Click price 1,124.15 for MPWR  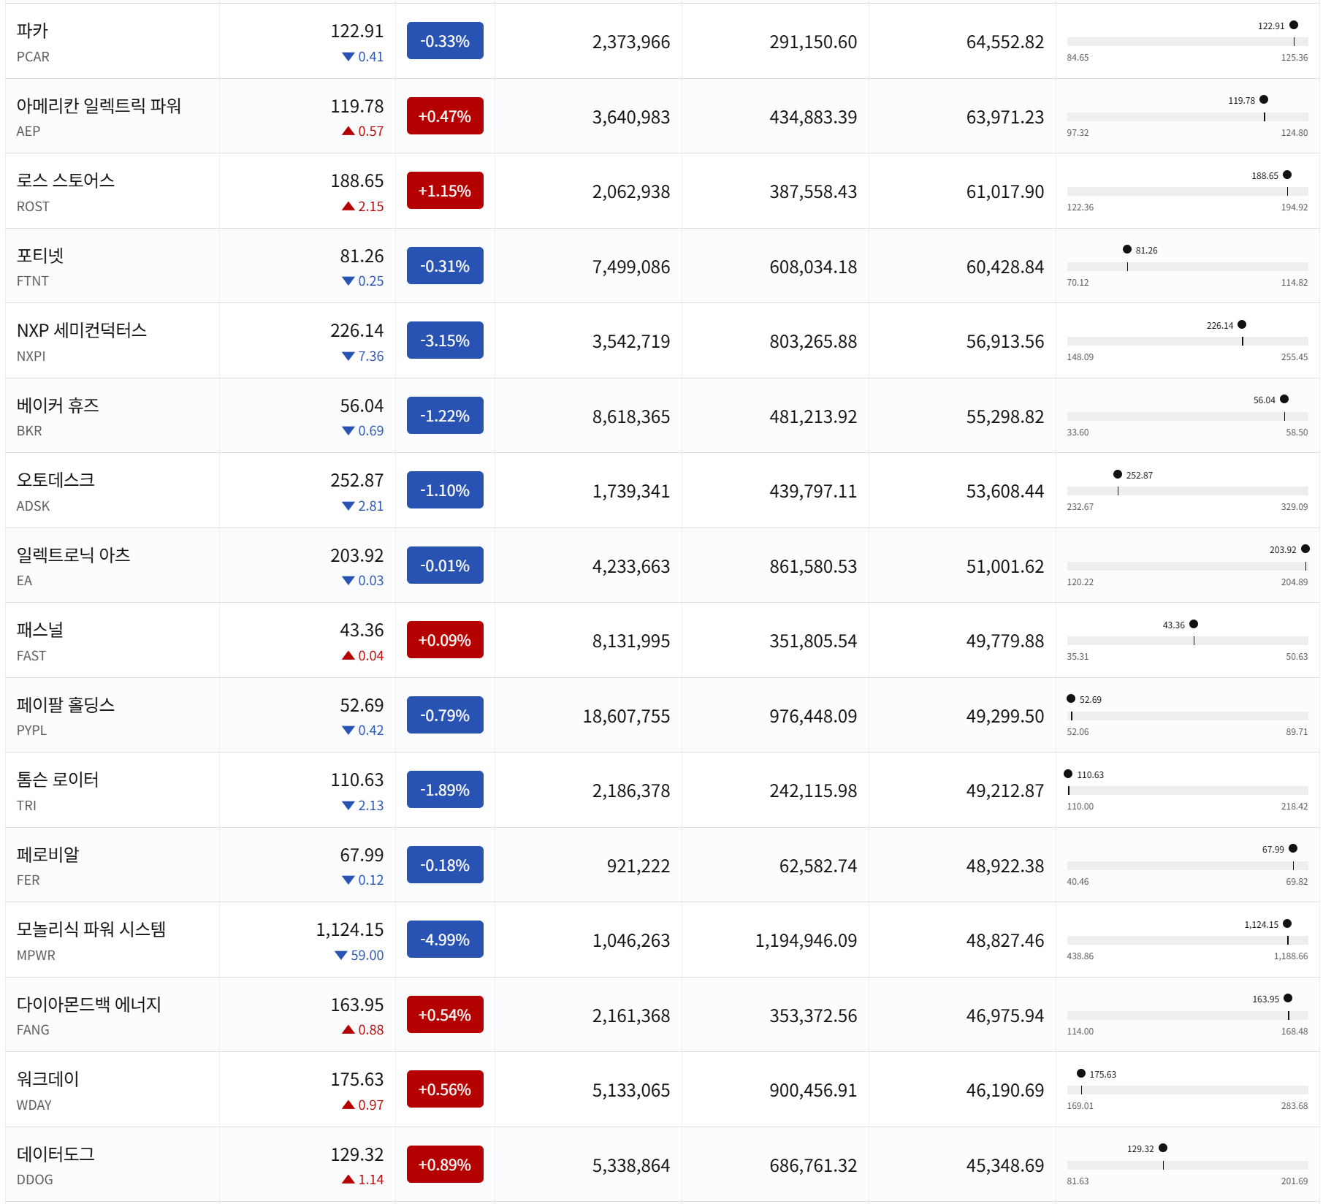pos(350,930)
